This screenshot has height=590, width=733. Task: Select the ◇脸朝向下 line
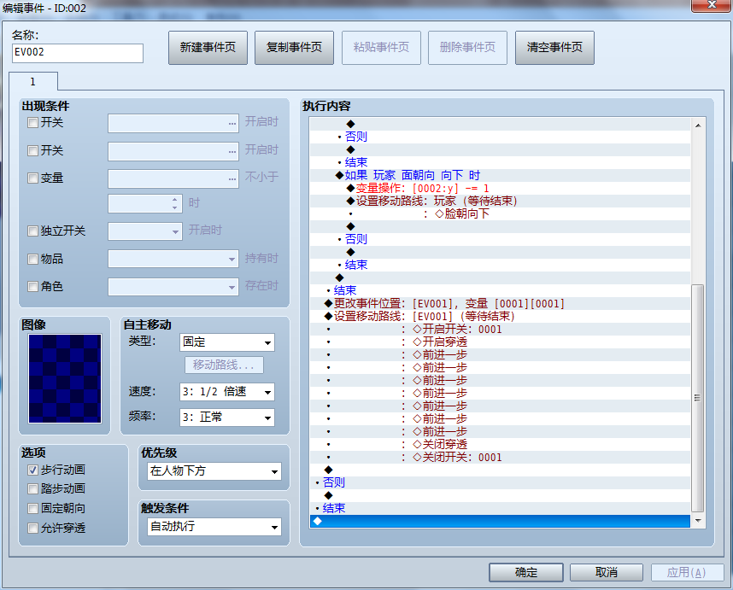500,214
